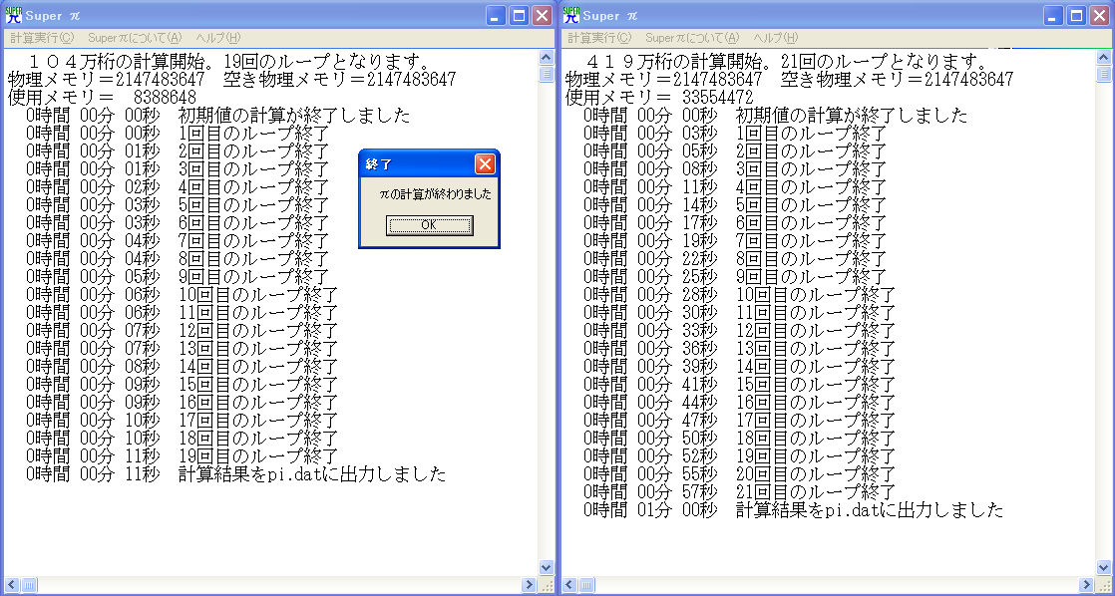Image resolution: width=1115 pixels, height=596 pixels.
Task: Minimize the right Super π window
Action: [1054, 15]
